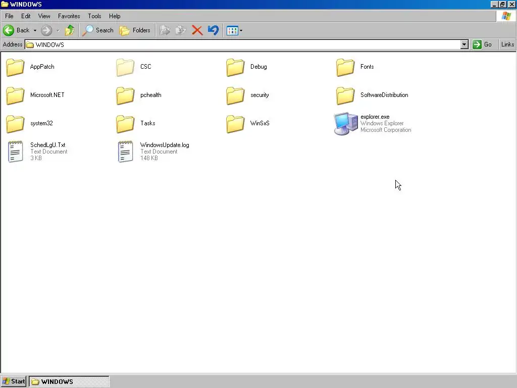Expand the Forward history dropdown arrow

(x=58, y=30)
